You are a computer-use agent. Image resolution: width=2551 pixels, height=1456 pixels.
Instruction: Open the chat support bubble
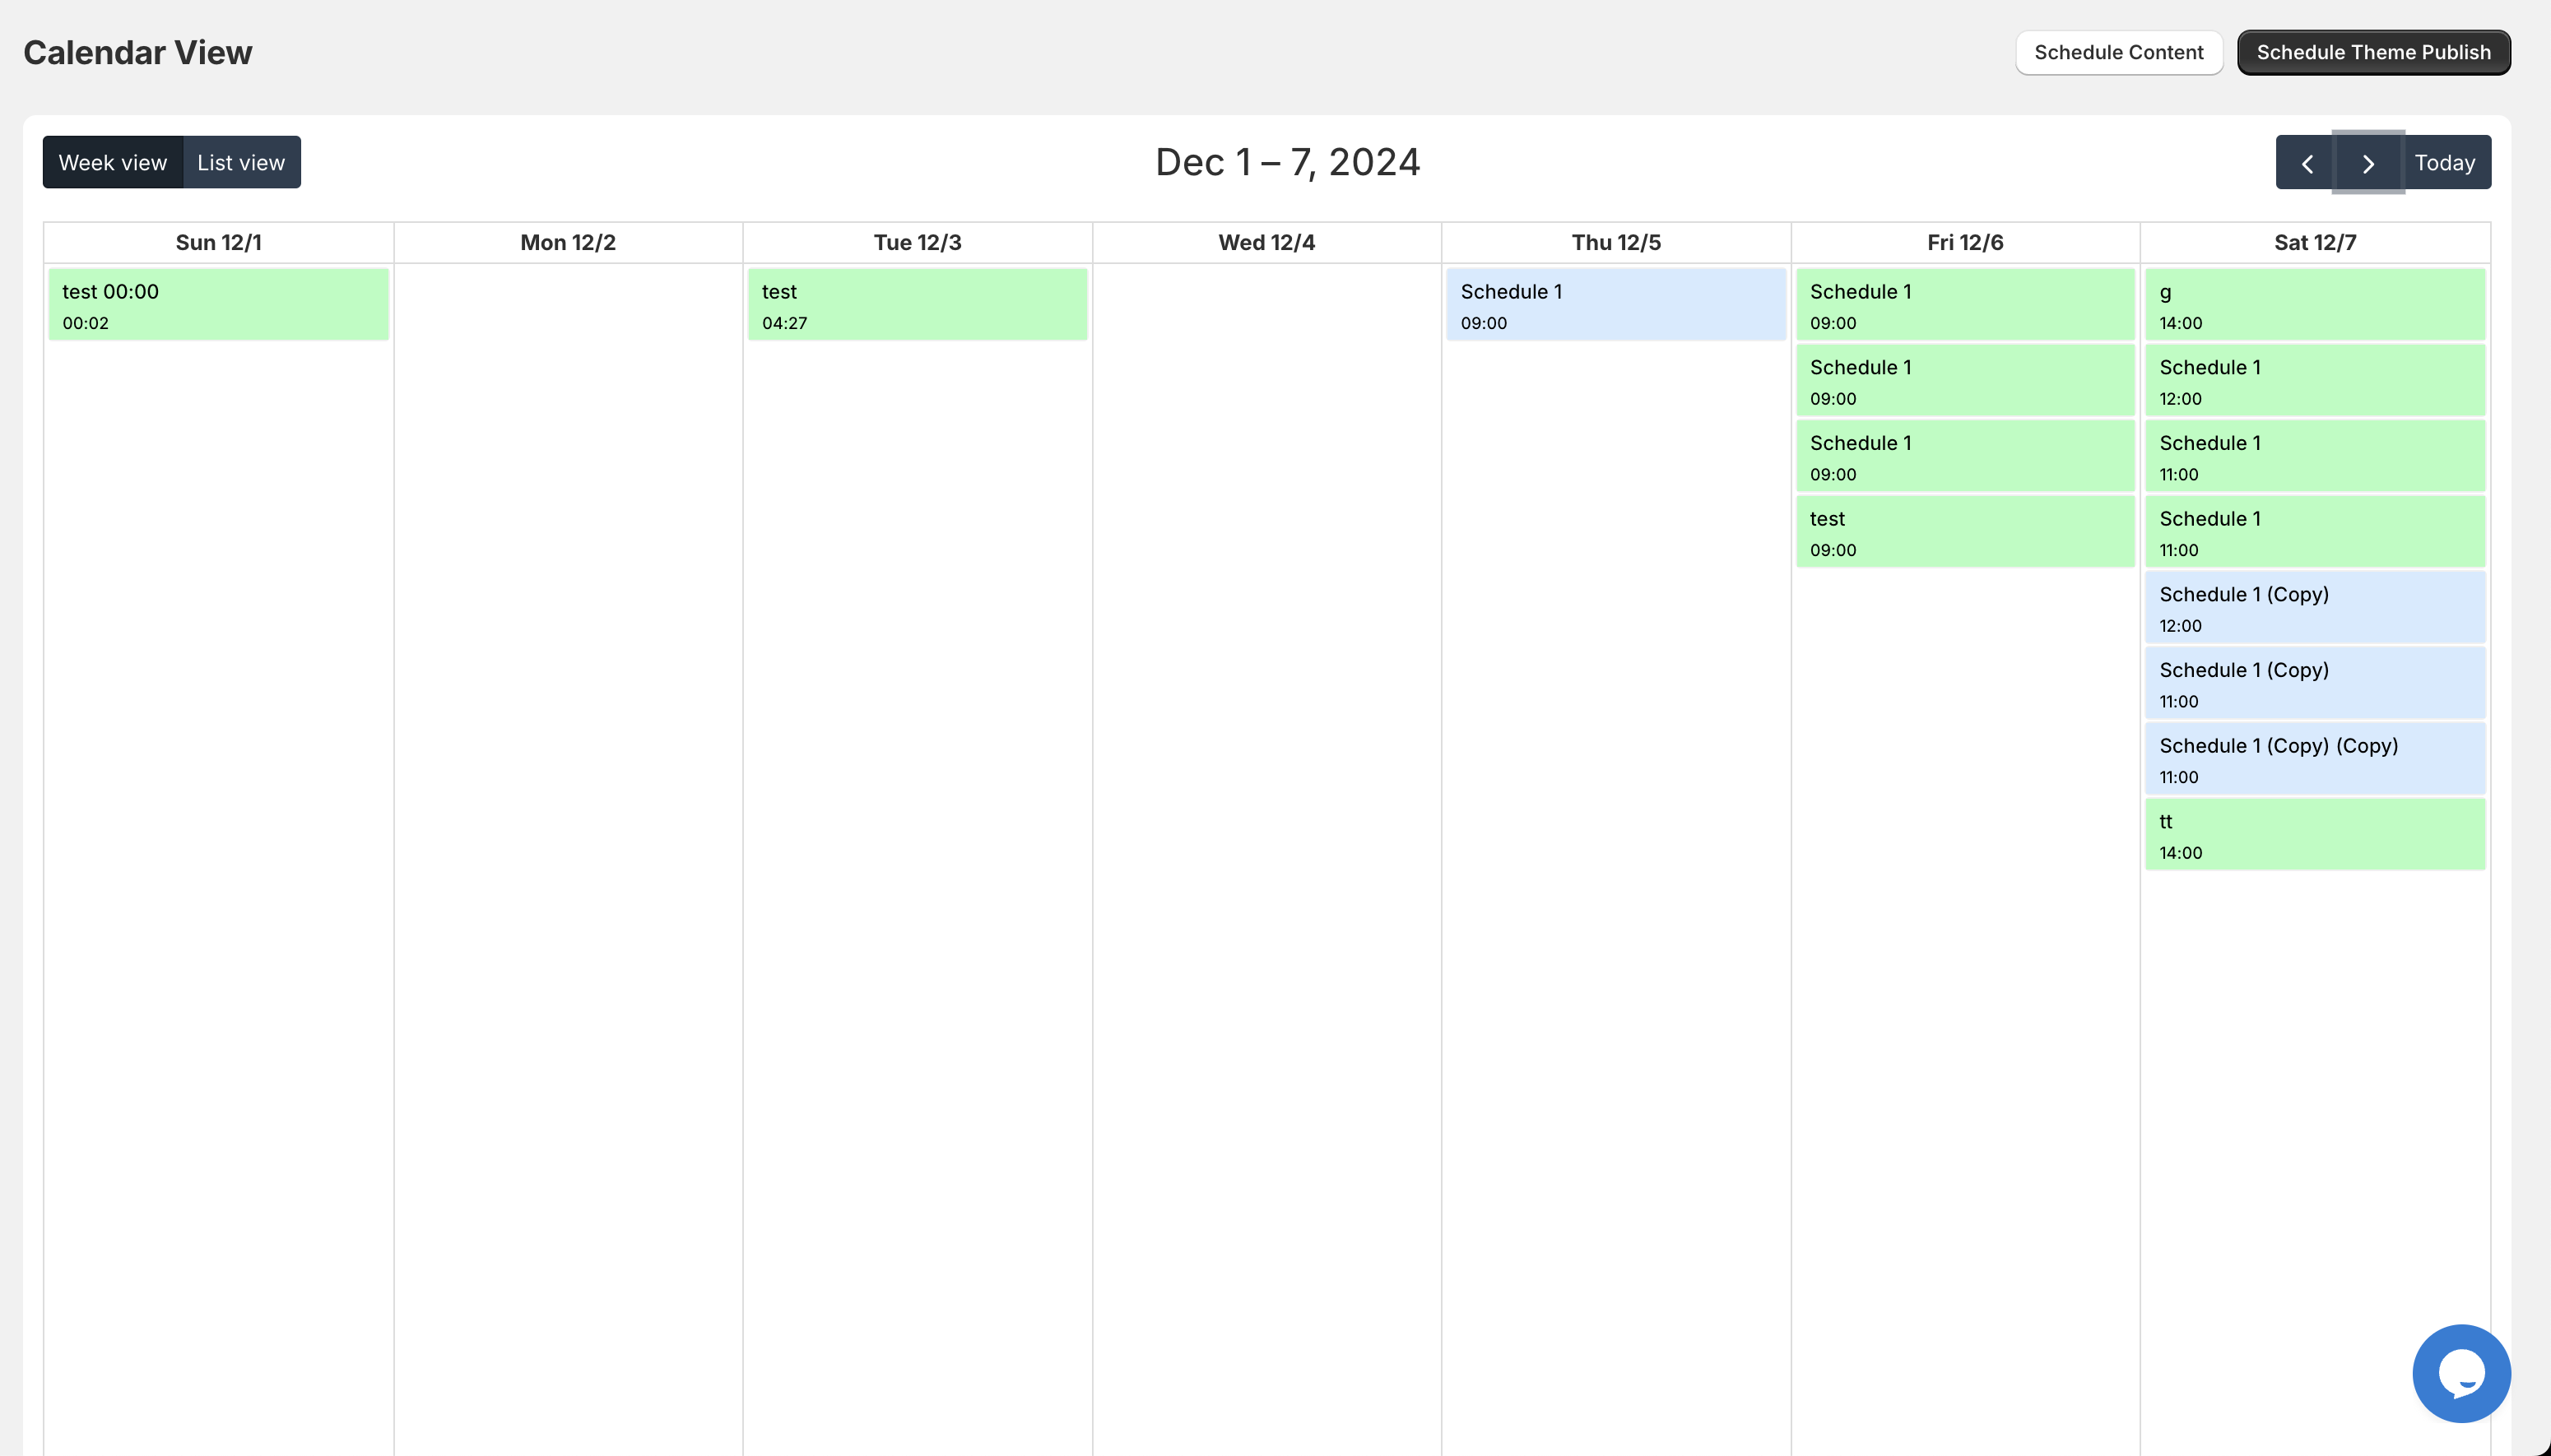tap(2462, 1373)
